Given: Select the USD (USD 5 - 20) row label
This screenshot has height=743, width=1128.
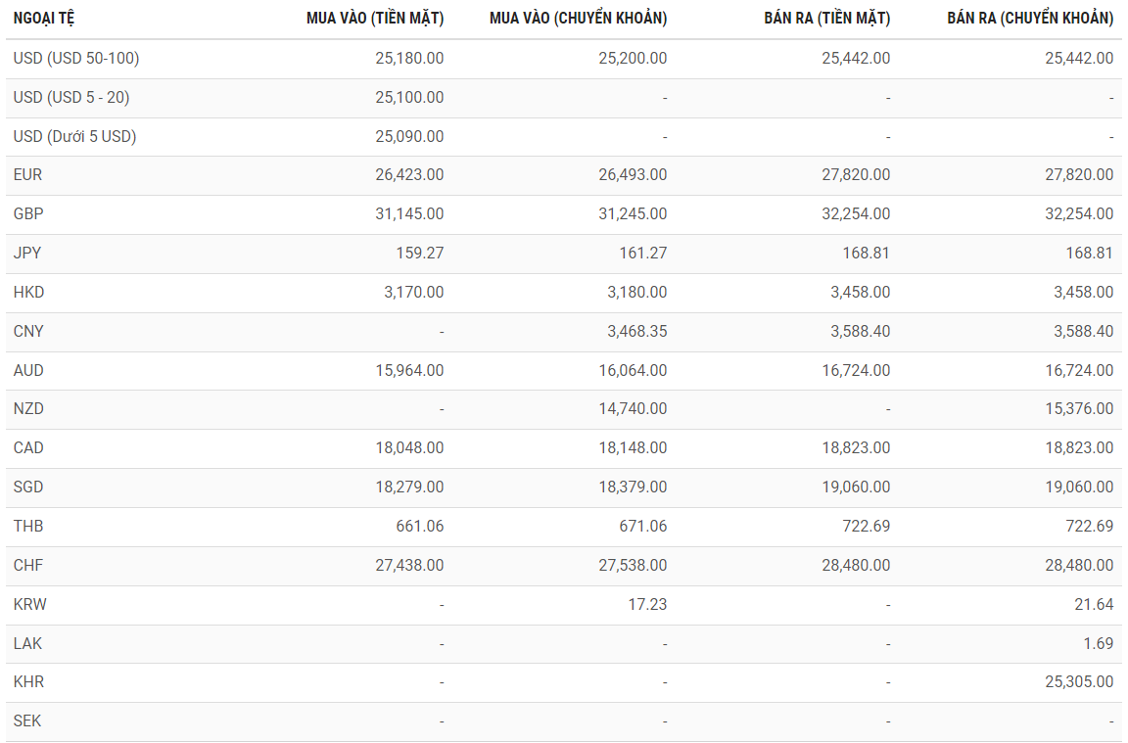Looking at the screenshot, I should pos(71,98).
